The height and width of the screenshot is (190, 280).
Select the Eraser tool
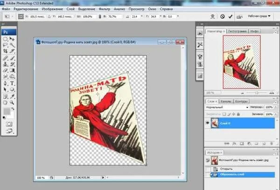(x=5, y=70)
